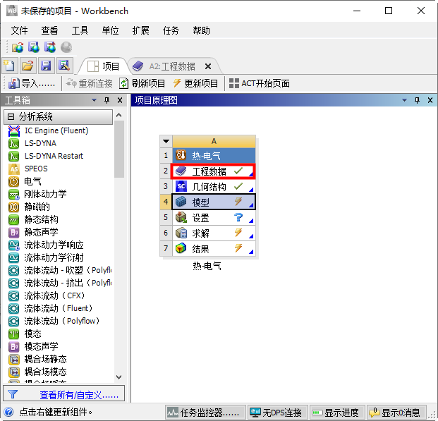Switch to the 项目 tab
This screenshot has width=438, height=421.
click(x=104, y=66)
